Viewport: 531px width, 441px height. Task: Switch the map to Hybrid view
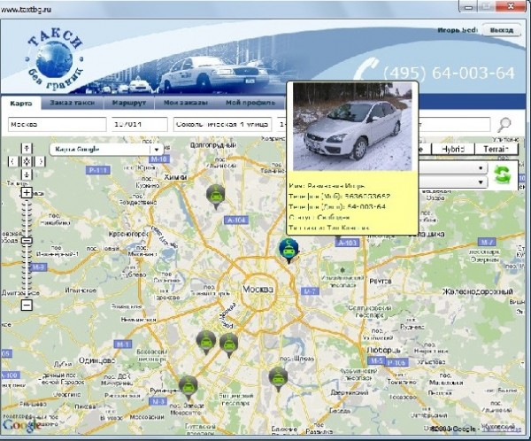point(453,149)
